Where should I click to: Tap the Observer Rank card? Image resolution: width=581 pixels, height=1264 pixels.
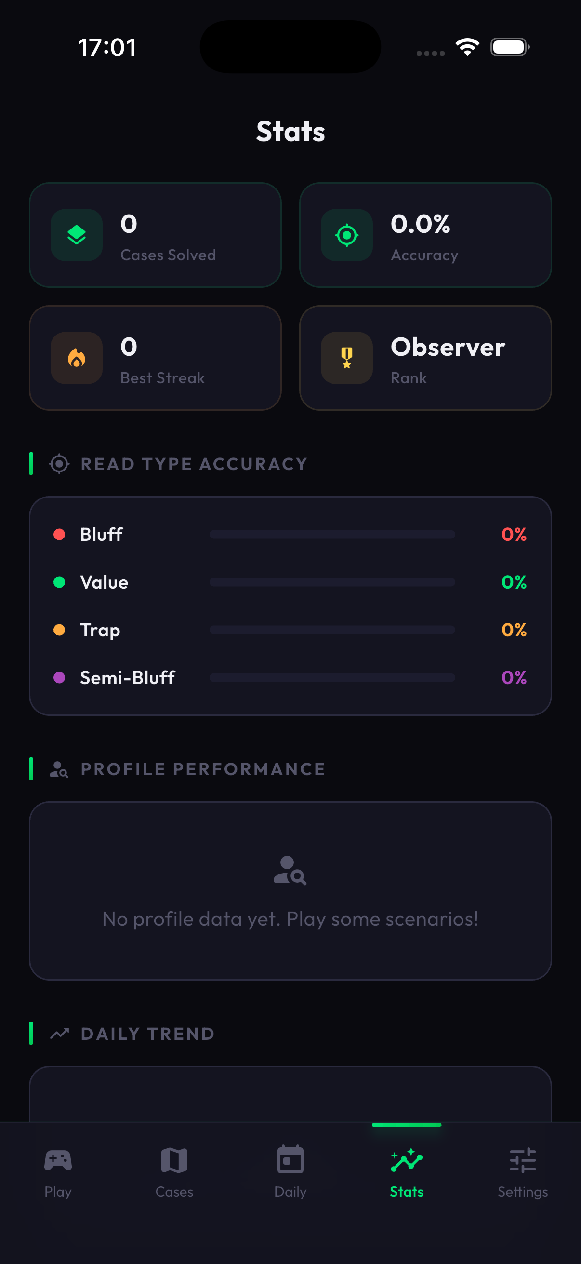pos(425,358)
